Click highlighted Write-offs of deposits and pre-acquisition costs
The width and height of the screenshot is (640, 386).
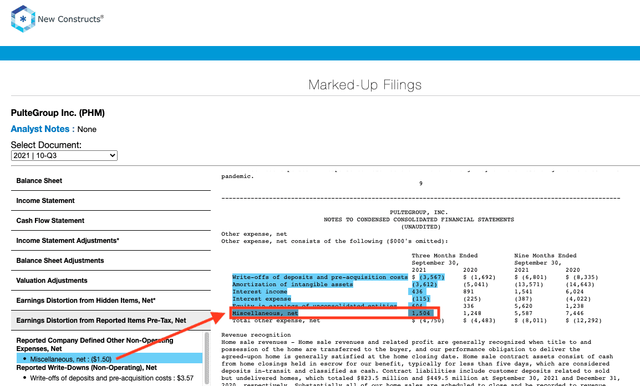pyautogui.click(x=320, y=277)
